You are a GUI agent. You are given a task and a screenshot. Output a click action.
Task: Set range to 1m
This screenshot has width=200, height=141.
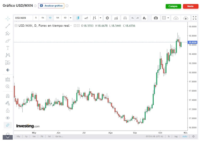(34, 136)
